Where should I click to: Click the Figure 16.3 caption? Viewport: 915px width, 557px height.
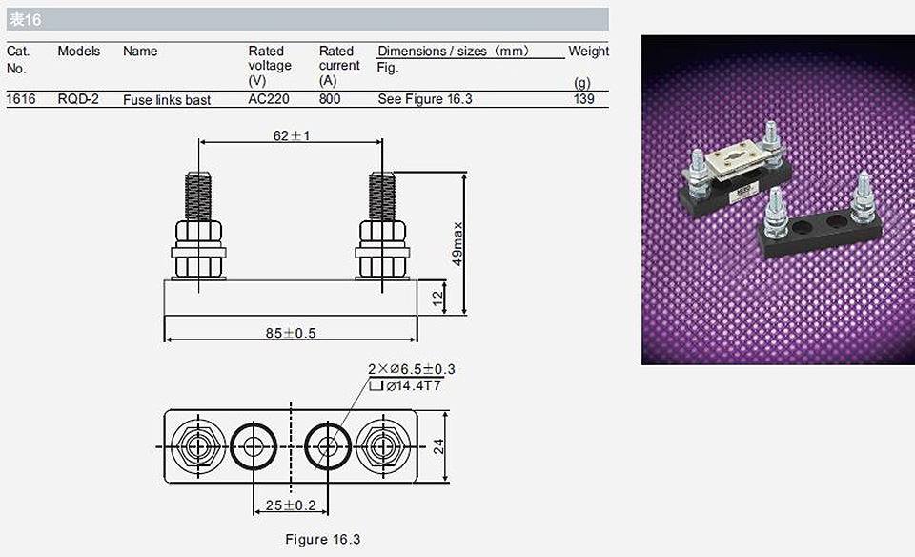pyautogui.click(x=323, y=540)
